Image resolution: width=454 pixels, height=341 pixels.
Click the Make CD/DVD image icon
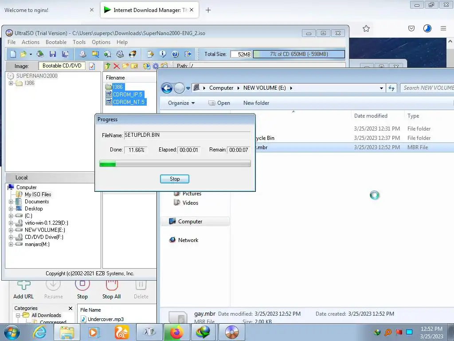[x=83, y=54]
